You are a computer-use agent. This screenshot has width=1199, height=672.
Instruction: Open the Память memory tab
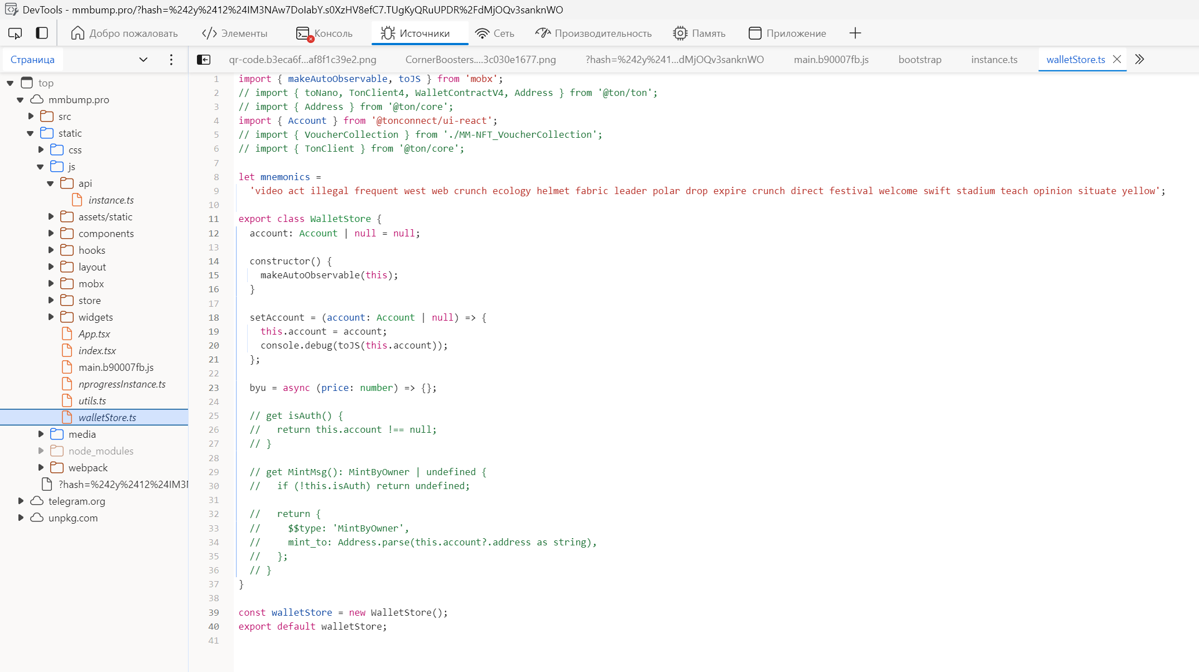click(x=699, y=33)
